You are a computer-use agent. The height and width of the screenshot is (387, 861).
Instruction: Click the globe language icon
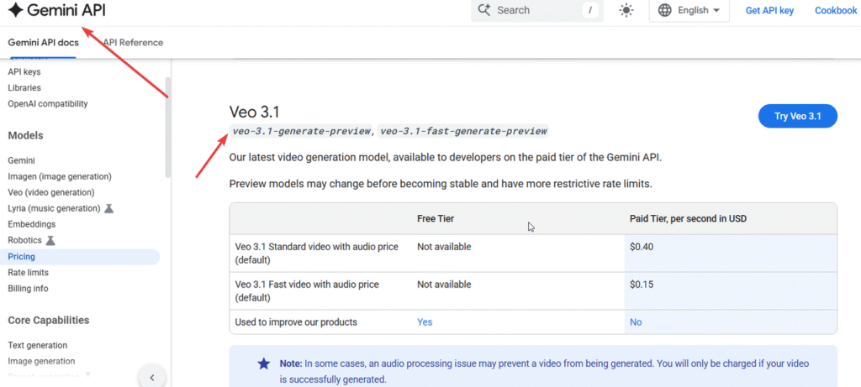(x=665, y=11)
